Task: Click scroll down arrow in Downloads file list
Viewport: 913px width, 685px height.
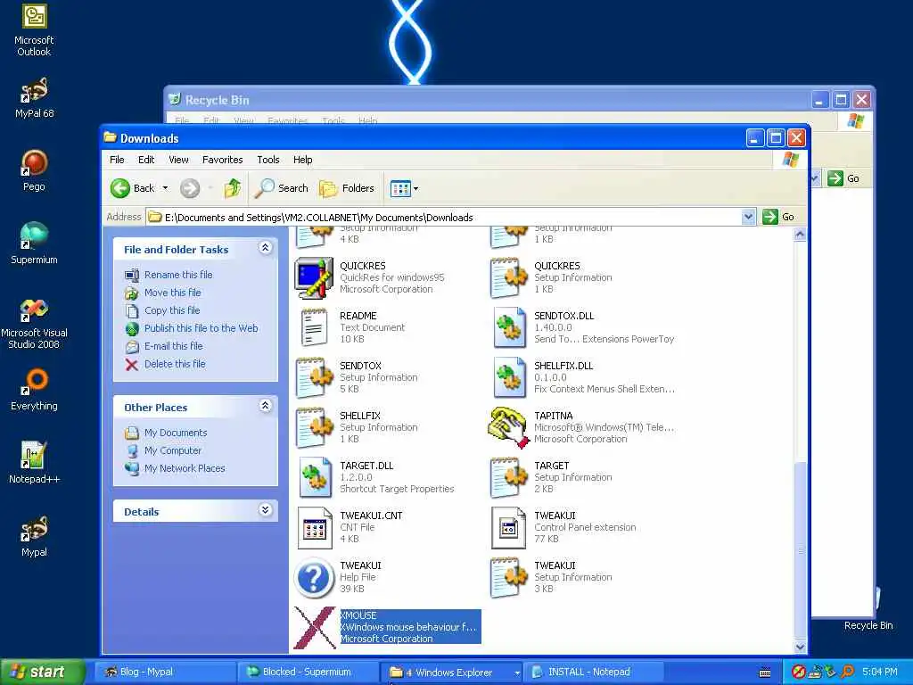Action: [800, 647]
